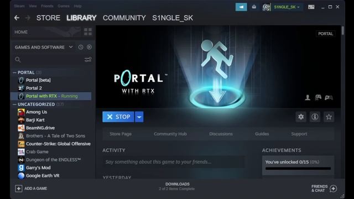
Task: Open the View menu
Action: pos(33,6)
